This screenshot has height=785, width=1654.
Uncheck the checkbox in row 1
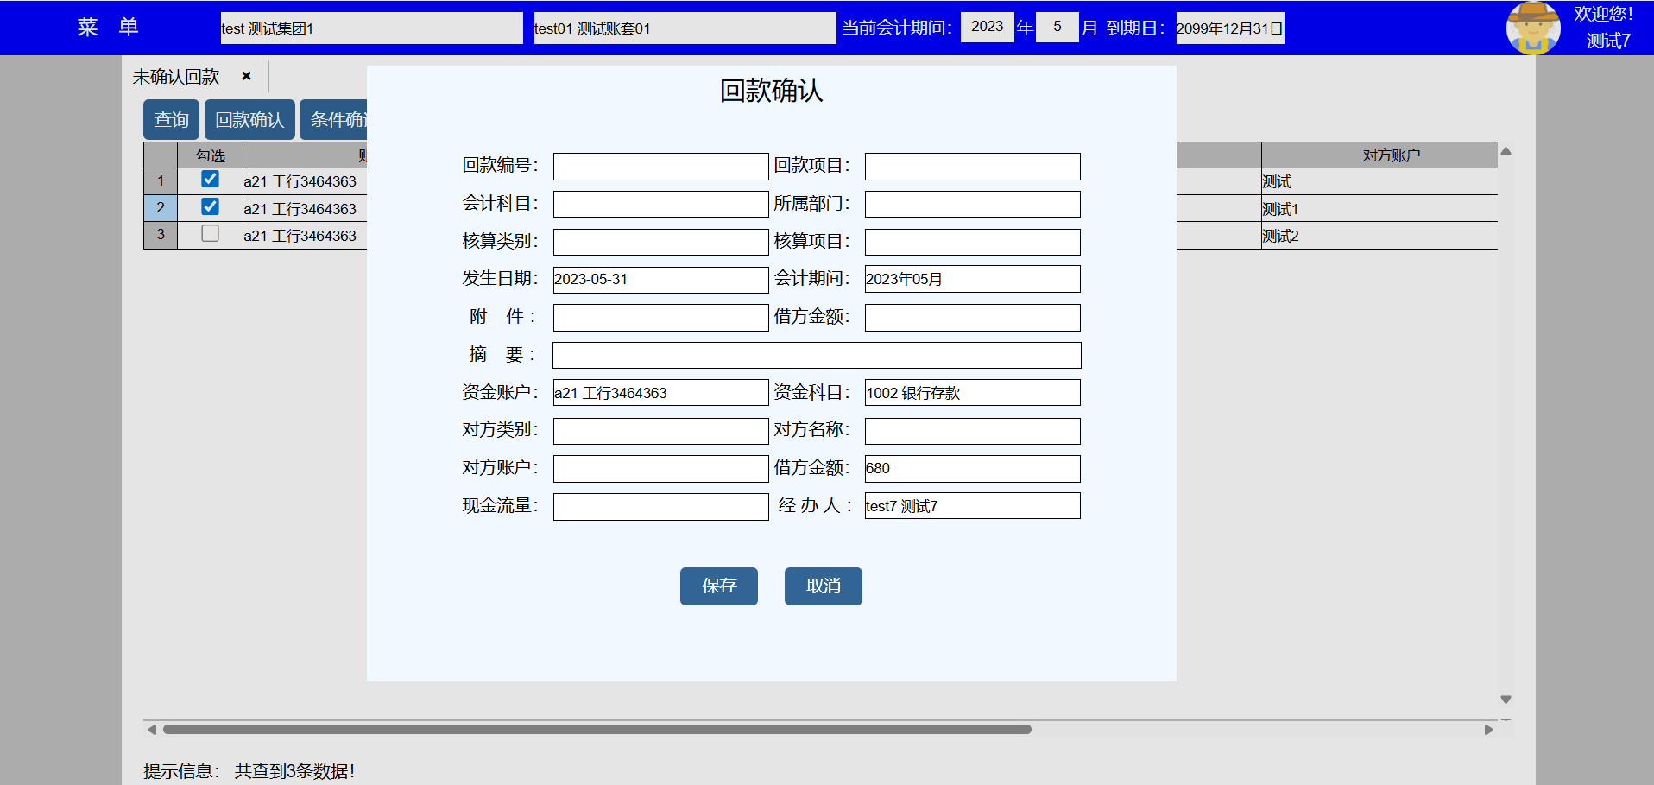pyautogui.click(x=210, y=180)
